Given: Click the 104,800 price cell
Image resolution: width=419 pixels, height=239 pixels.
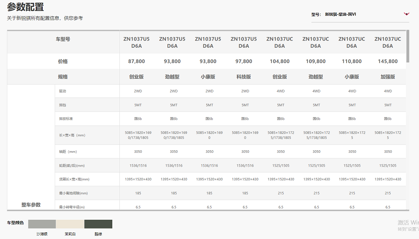Looking at the screenshot, I should [x=279, y=62].
